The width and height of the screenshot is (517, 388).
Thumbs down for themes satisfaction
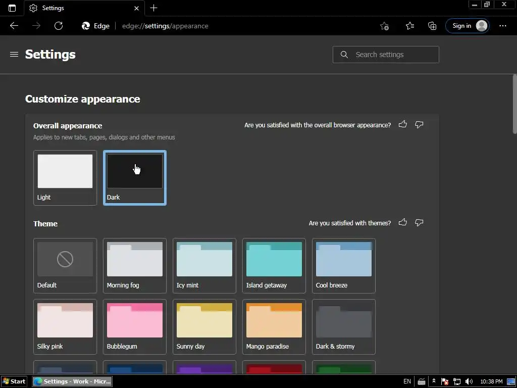coord(419,222)
